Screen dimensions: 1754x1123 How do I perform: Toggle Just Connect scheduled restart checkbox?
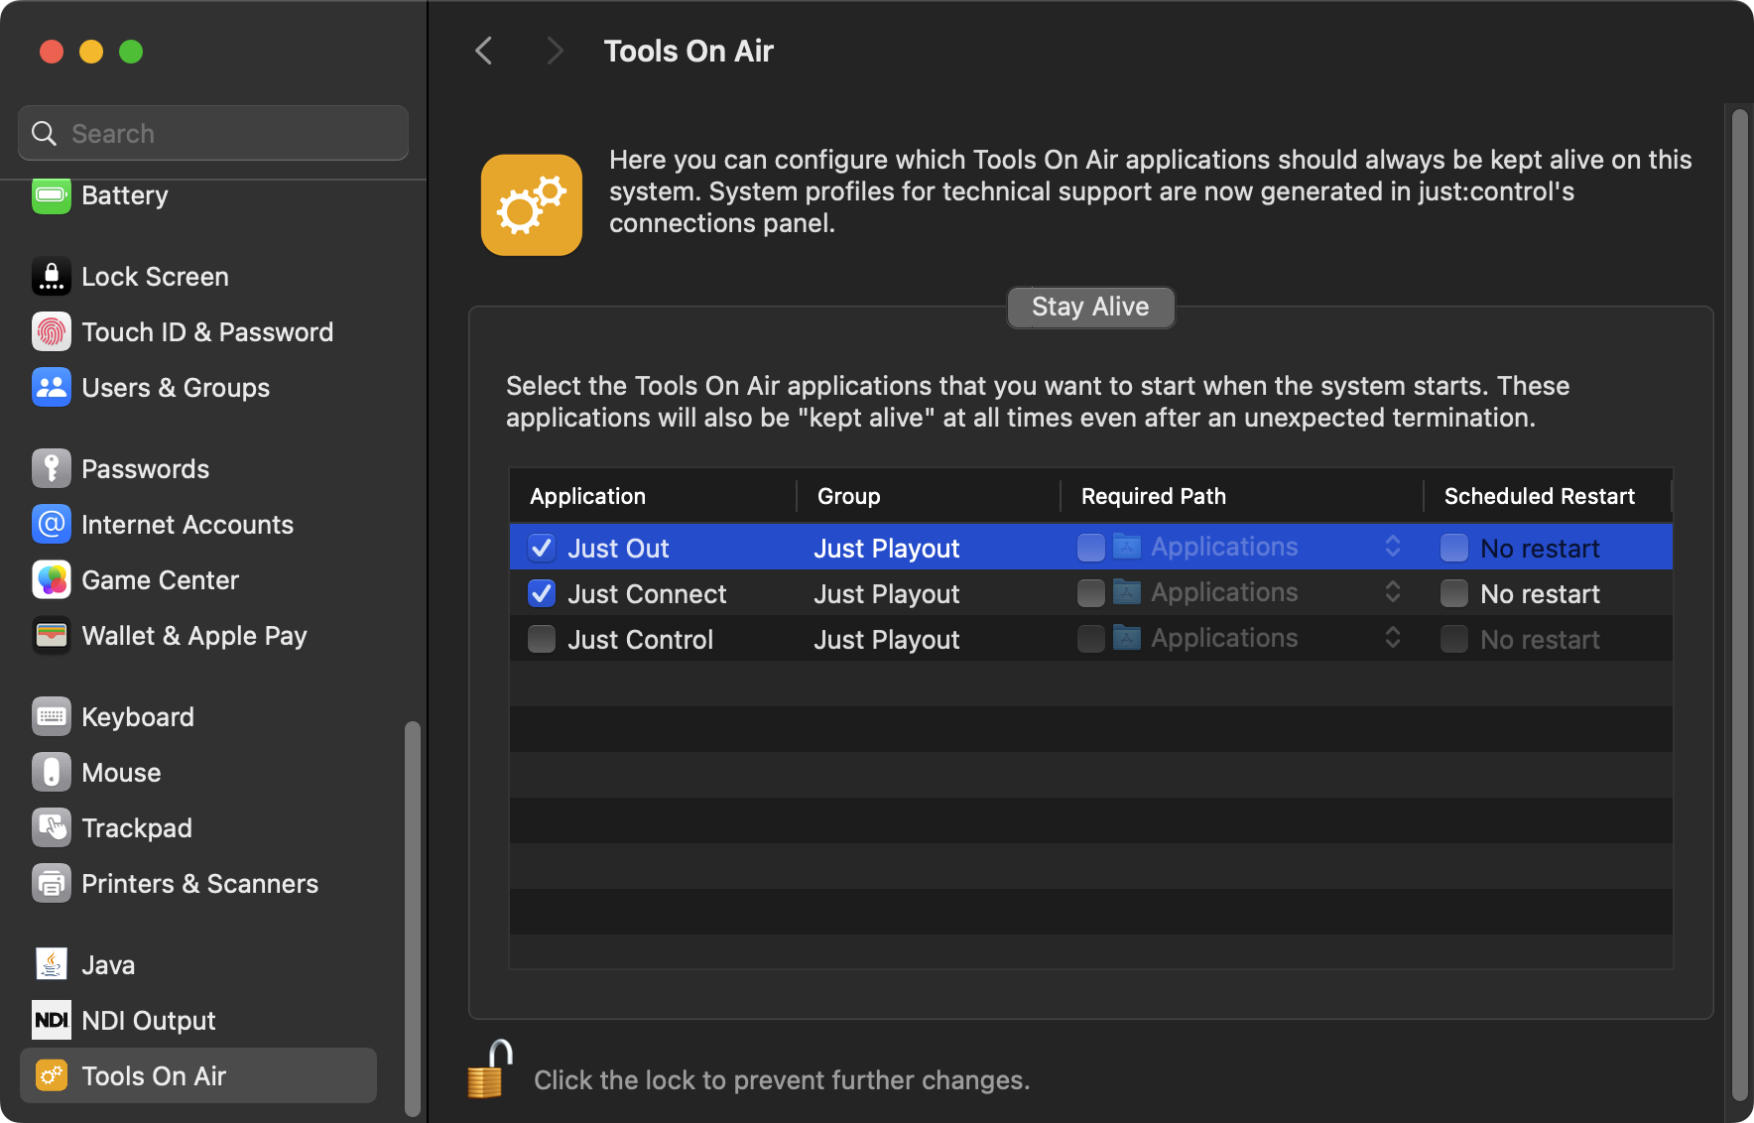tap(1454, 593)
